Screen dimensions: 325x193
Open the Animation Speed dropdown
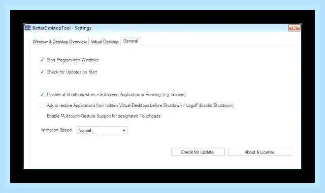[x=102, y=130]
